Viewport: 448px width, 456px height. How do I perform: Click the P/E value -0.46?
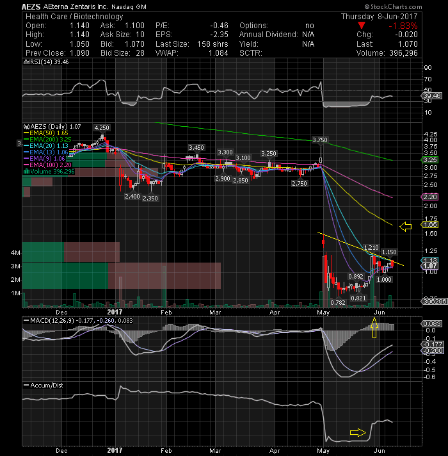coord(219,26)
